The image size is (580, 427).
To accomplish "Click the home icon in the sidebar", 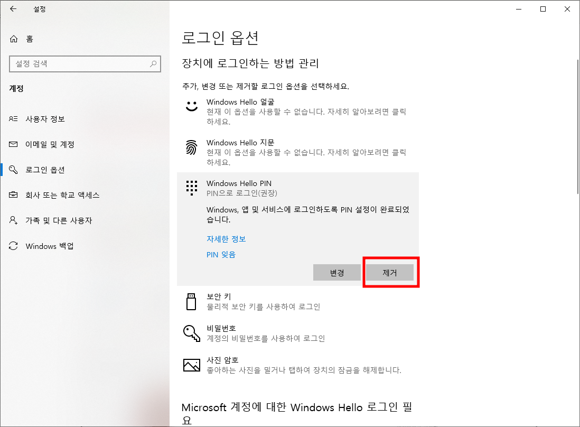I will coord(14,39).
